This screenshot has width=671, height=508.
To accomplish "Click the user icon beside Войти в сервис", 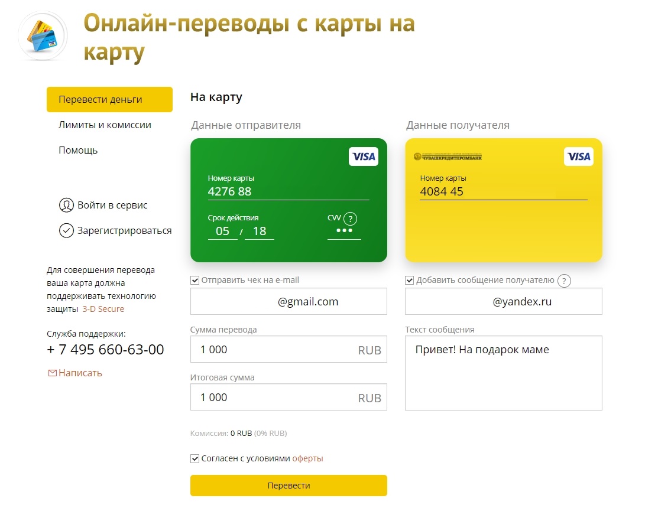I will click(x=66, y=206).
